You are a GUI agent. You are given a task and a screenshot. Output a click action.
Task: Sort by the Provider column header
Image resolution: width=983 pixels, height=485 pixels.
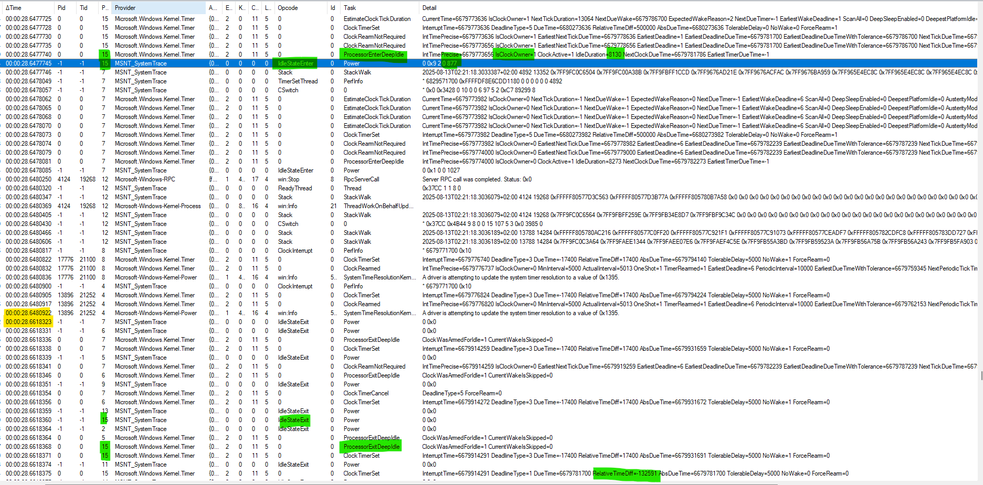(125, 8)
